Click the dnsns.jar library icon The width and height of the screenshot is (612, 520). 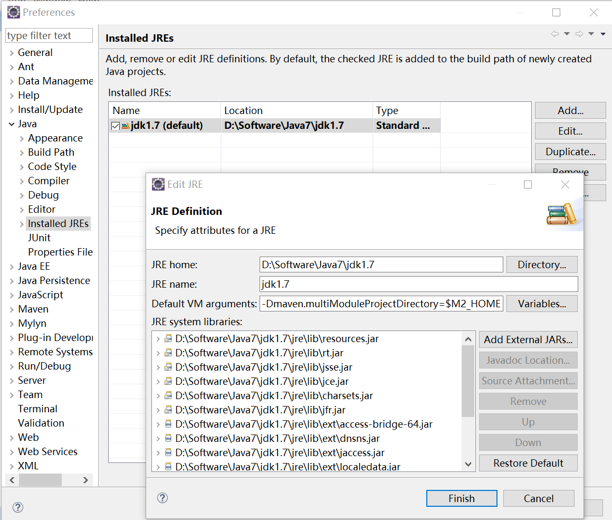(x=168, y=439)
